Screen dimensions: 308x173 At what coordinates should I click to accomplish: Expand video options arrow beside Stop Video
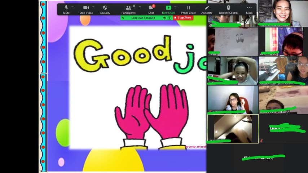[x=93, y=7]
